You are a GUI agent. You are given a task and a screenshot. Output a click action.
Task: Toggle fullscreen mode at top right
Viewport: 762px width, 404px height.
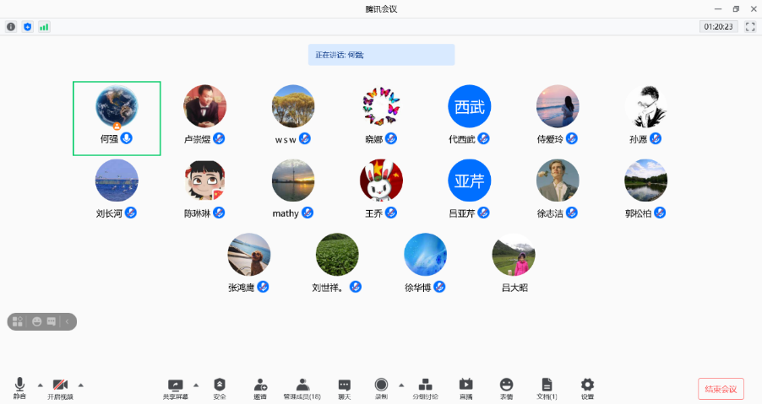point(749,27)
